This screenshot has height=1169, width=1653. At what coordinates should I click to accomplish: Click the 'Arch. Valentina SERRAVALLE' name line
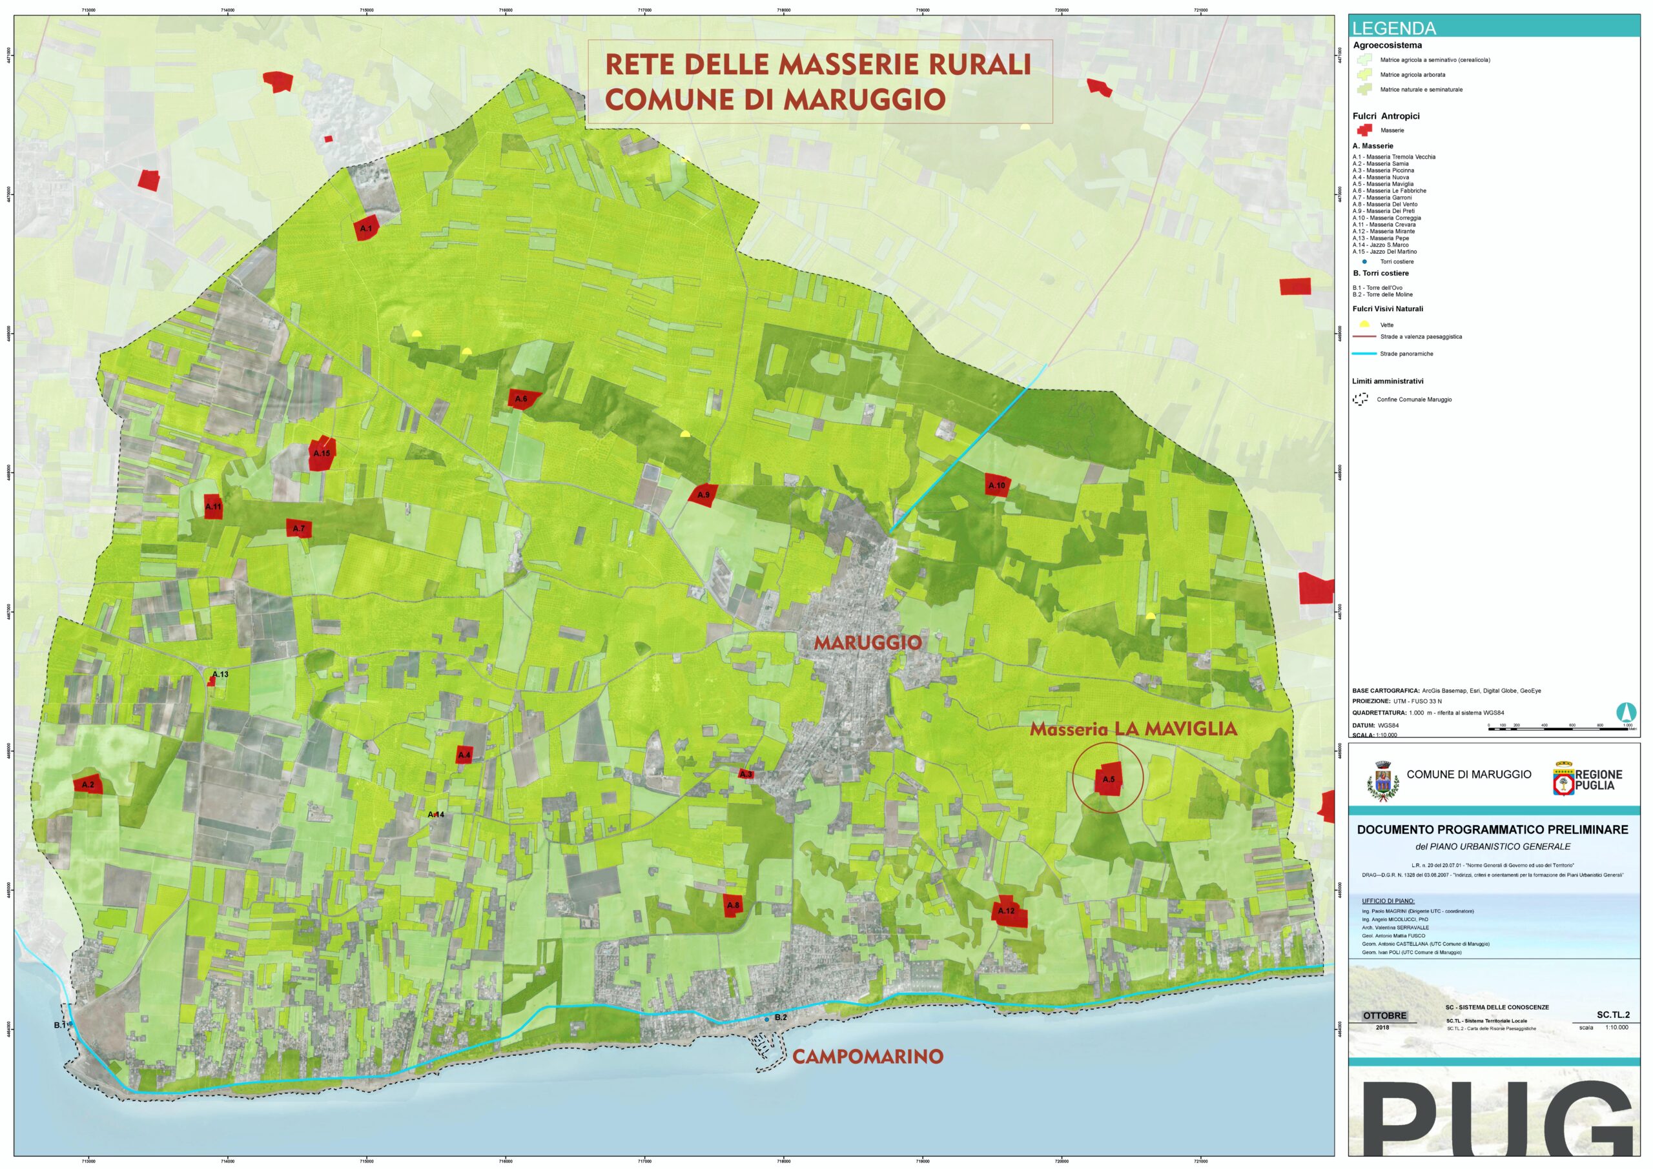coord(1395,928)
